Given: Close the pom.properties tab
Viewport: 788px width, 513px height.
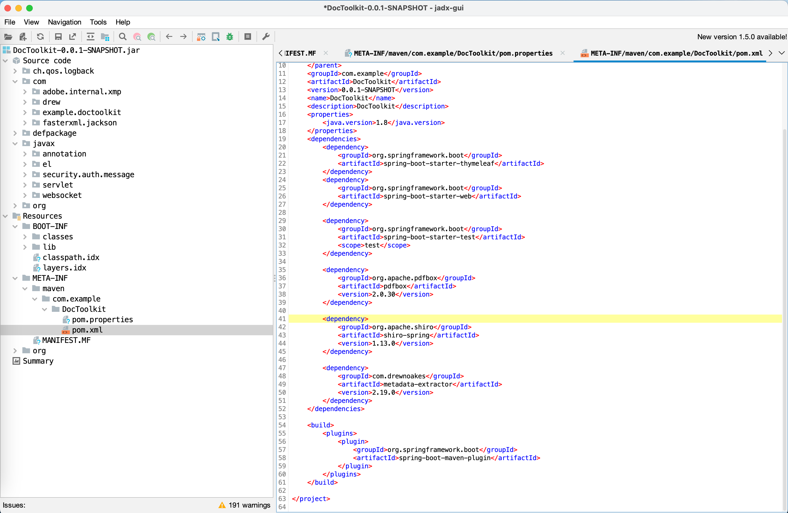Looking at the screenshot, I should (x=563, y=53).
